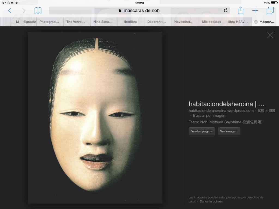Image resolution: width=279 pixels, height=209 pixels.
Task: Click habitaciondelaheroina.wordpress.com source link
Action: [221, 110]
